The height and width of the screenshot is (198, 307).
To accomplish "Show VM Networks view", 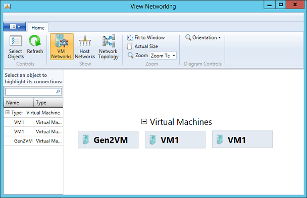I will coord(62,46).
